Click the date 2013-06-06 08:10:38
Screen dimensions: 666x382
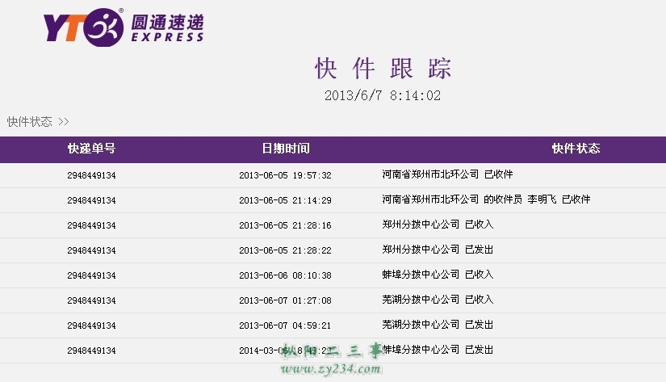pyautogui.click(x=285, y=275)
